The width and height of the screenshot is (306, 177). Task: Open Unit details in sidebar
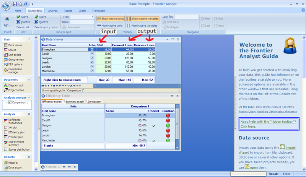13,55
